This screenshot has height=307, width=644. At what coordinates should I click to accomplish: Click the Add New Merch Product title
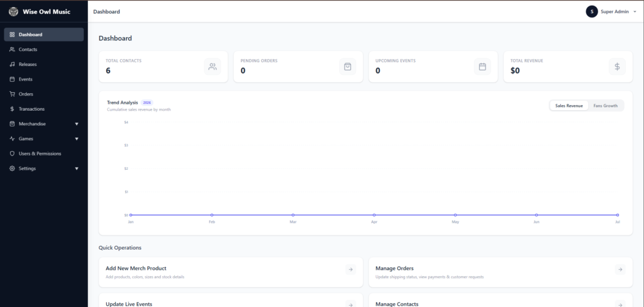pyautogui.click(x=136, y=269)
